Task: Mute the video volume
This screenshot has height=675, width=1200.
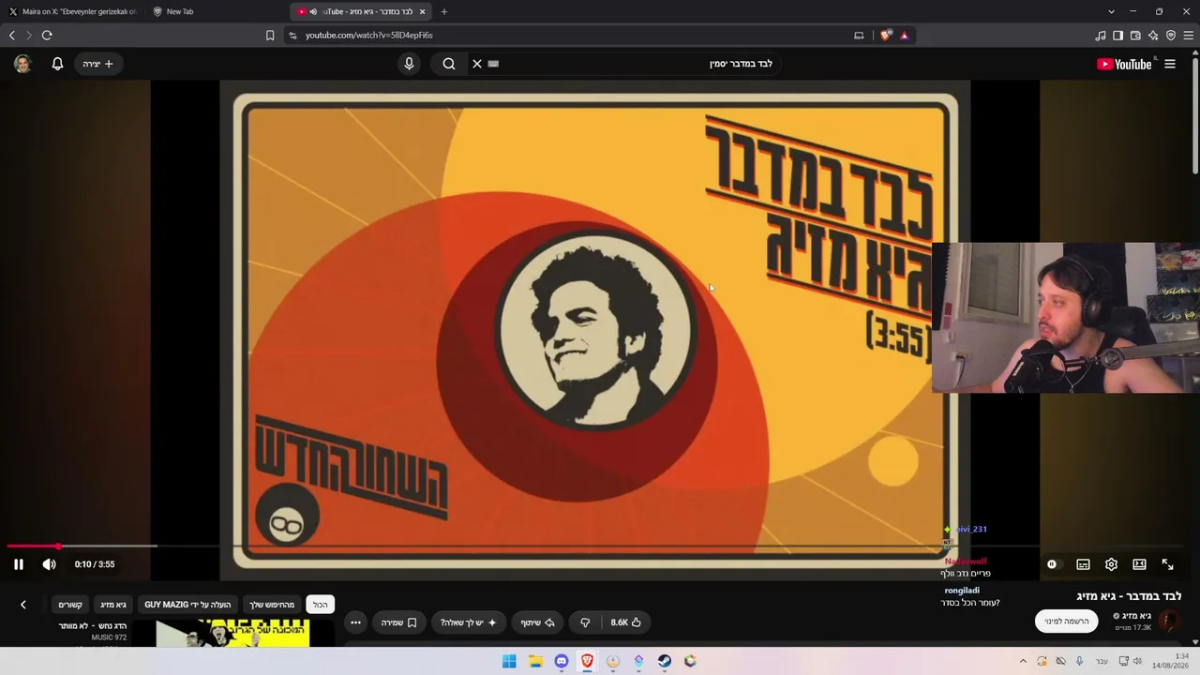Action: tap(49, 564)
